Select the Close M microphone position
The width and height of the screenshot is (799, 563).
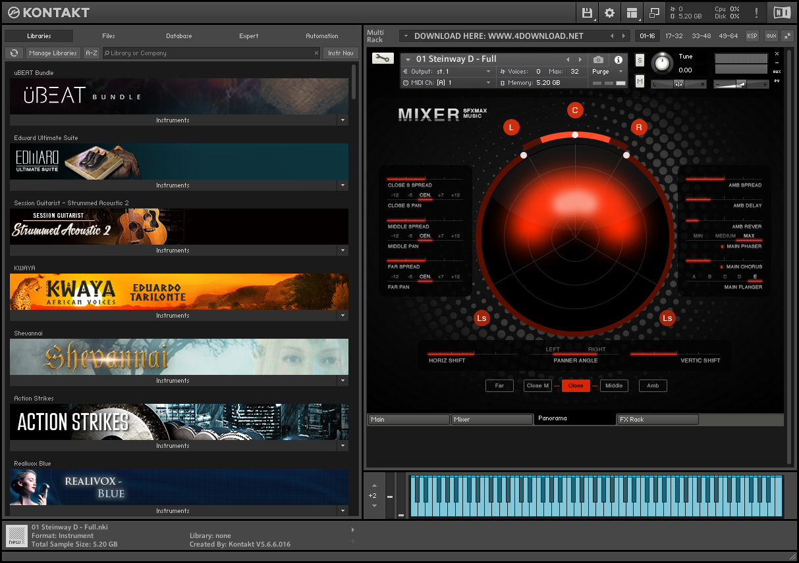click(x=537, y=385)
